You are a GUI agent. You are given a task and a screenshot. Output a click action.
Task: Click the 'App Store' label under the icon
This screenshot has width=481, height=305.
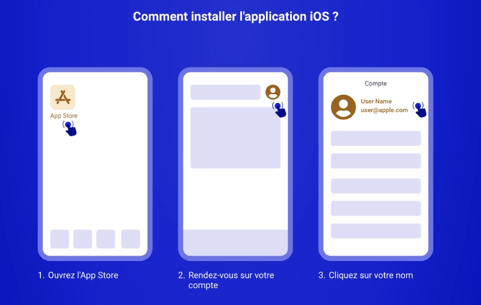(64, 116)
